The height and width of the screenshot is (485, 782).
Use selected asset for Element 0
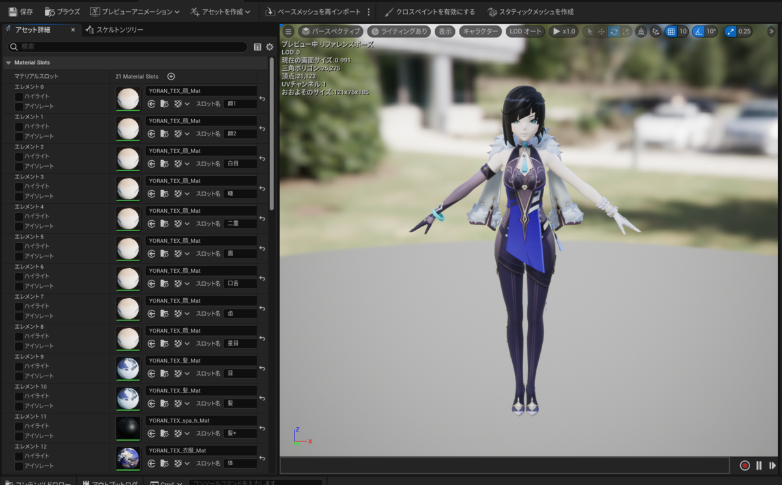click(151, 104)
